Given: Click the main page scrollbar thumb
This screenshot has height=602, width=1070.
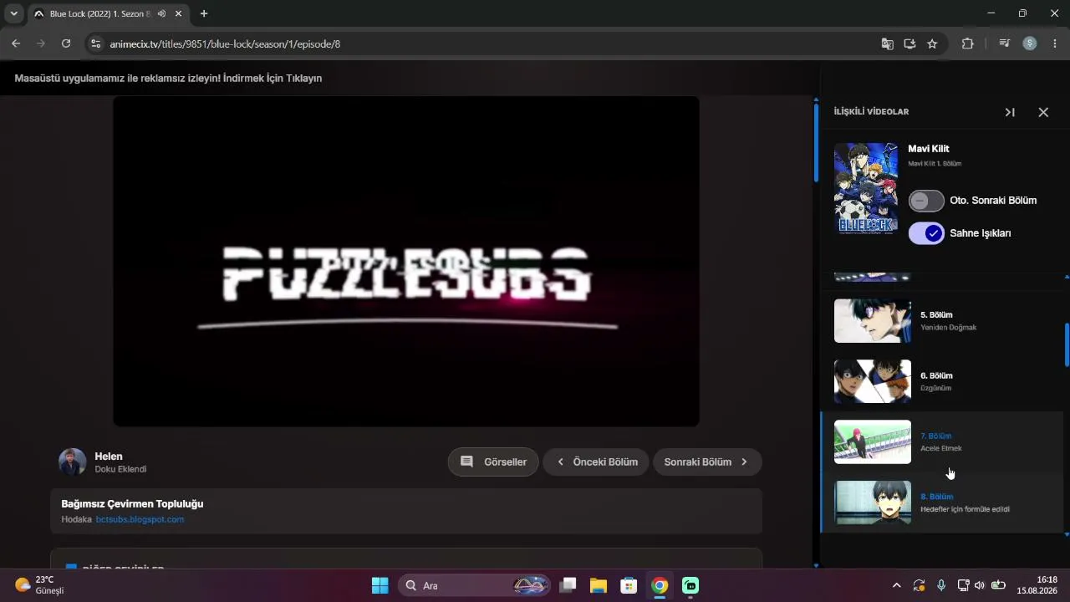Looking at the screenshot, I should pos(816,142).
